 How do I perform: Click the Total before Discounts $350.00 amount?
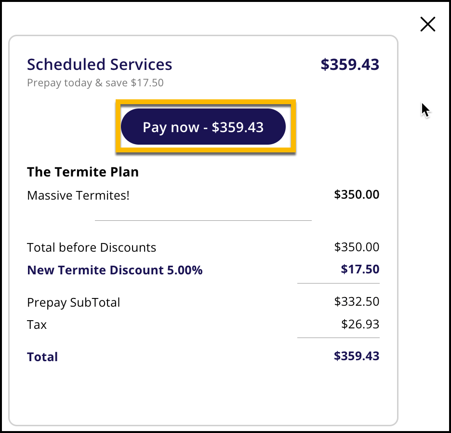357,247
